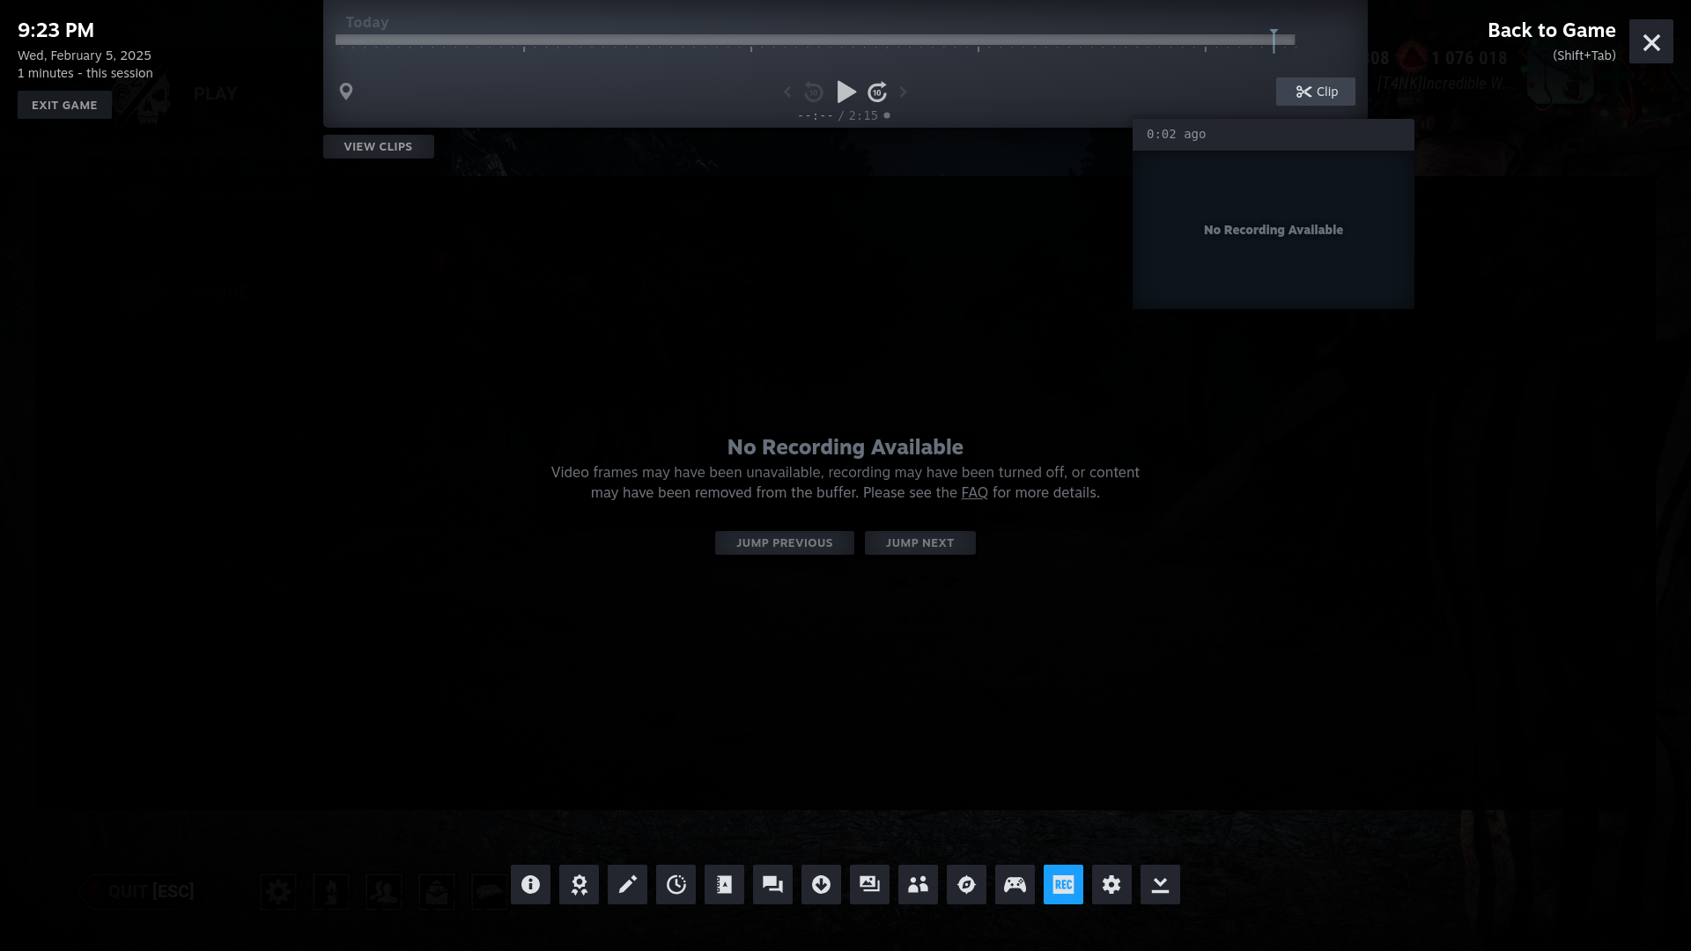The height and width of the screenshot is (951, 1691).
Task: Open the game overview info icon
Action: [530, 884]
